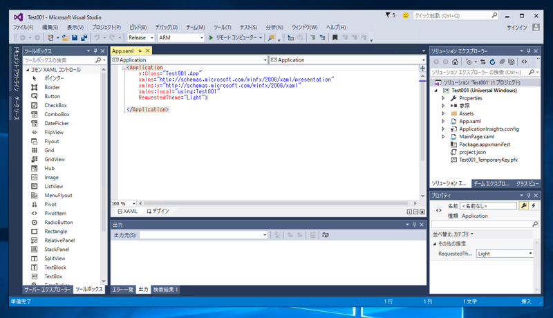Open the デバッグ(D) menu

pyautogui.click(x=167, y=27)
